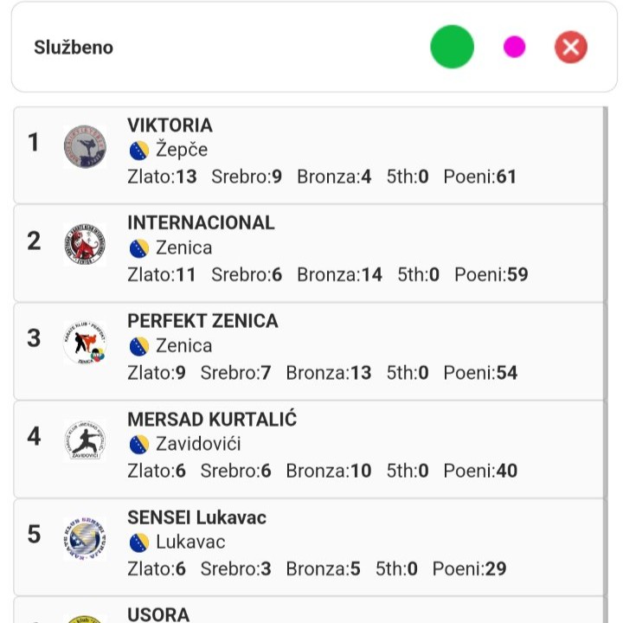
Task: Click the INTERNACIONAL club logo
Action: pos(85,245)
